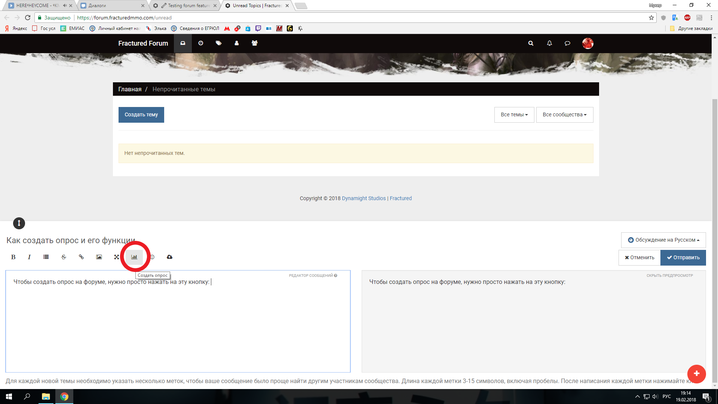Insert an image in composer
This screenshot has height=404, width=718.
pyautogui.click(x=99, y=257)
